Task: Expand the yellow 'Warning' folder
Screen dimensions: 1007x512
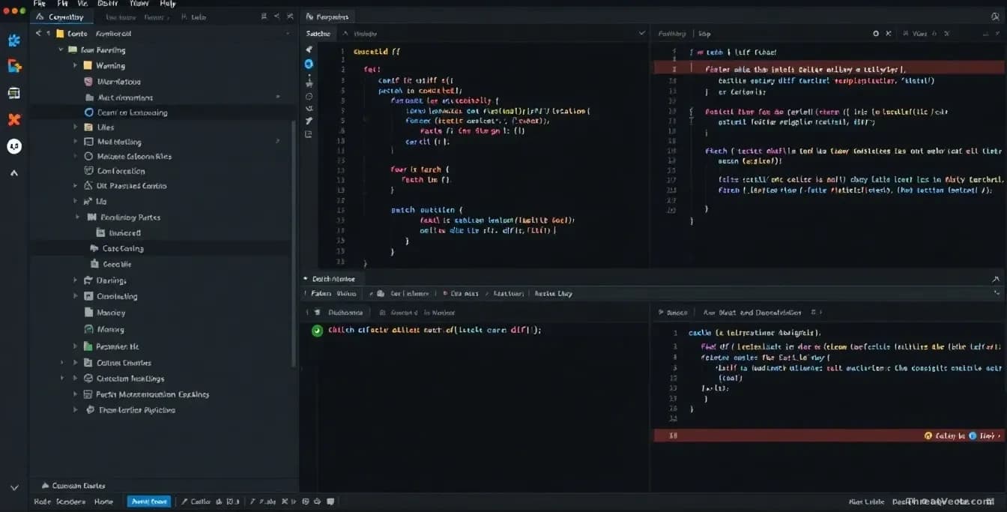Action: pos(76,66)
